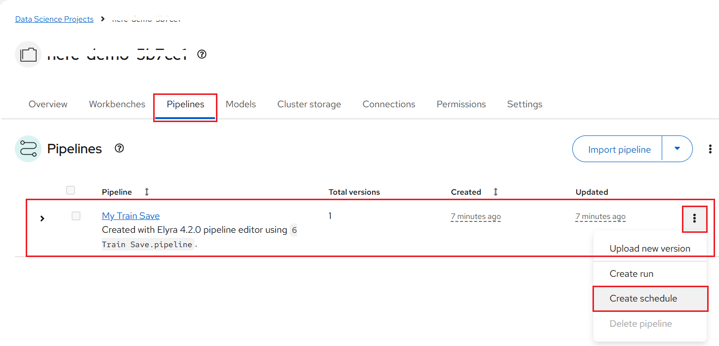
Task: Click the help icon next to Pipelines heading
Action: point(119,148)
